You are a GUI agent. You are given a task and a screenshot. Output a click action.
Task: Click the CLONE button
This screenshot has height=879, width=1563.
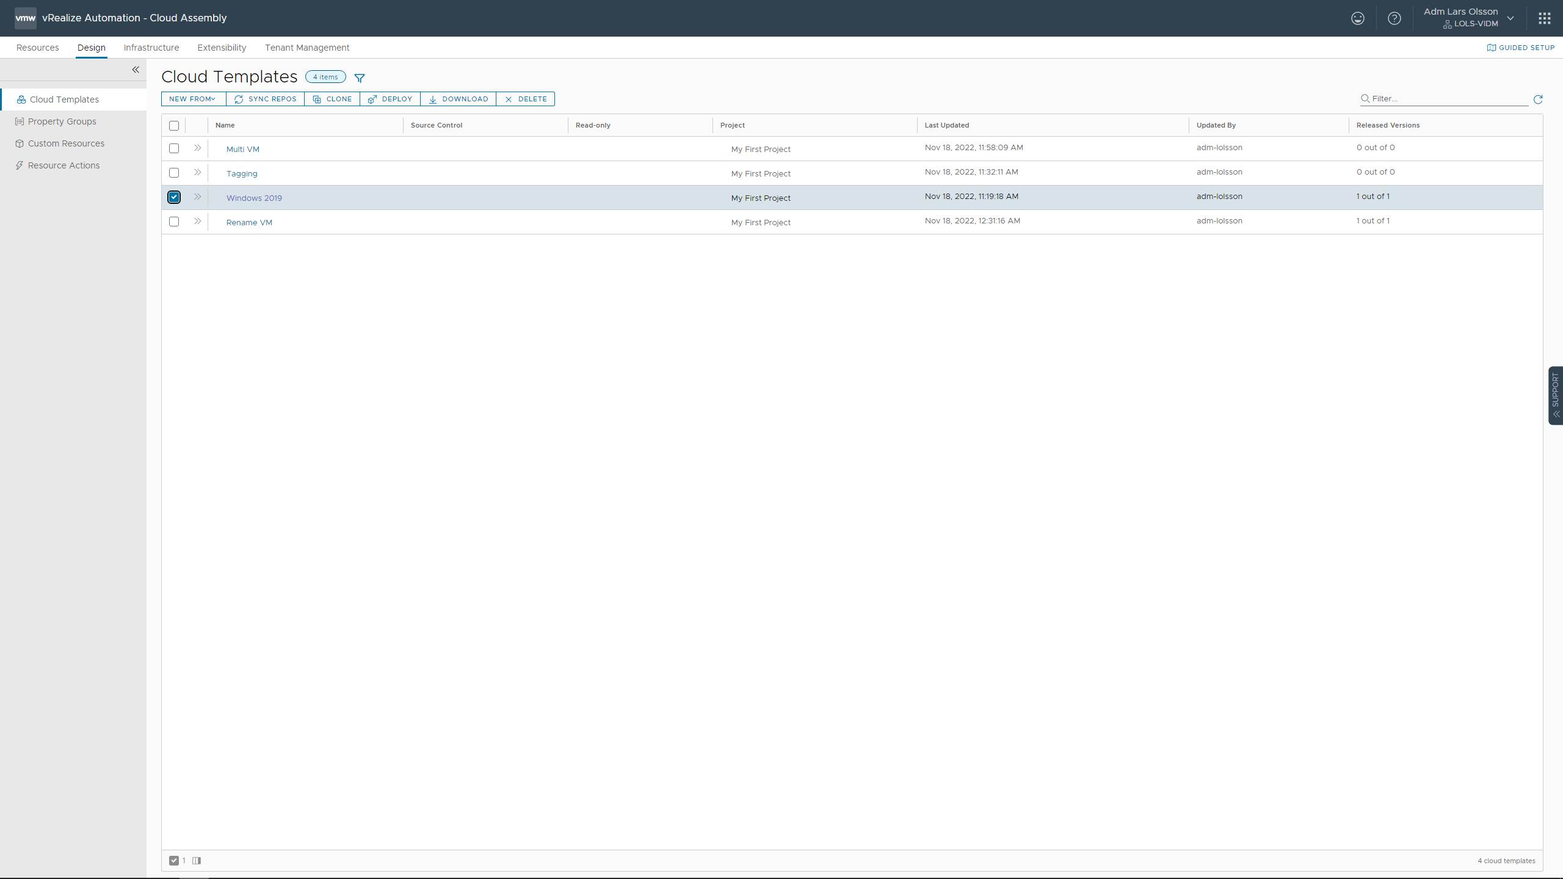click(332, 99)
